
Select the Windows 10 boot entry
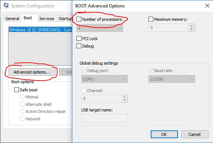(x=40, y=30)
